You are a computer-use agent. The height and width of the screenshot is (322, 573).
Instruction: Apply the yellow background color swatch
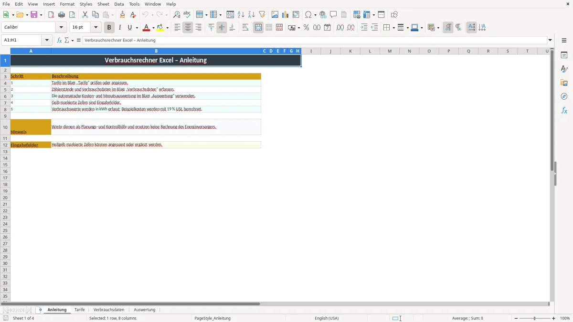[161, 28]
